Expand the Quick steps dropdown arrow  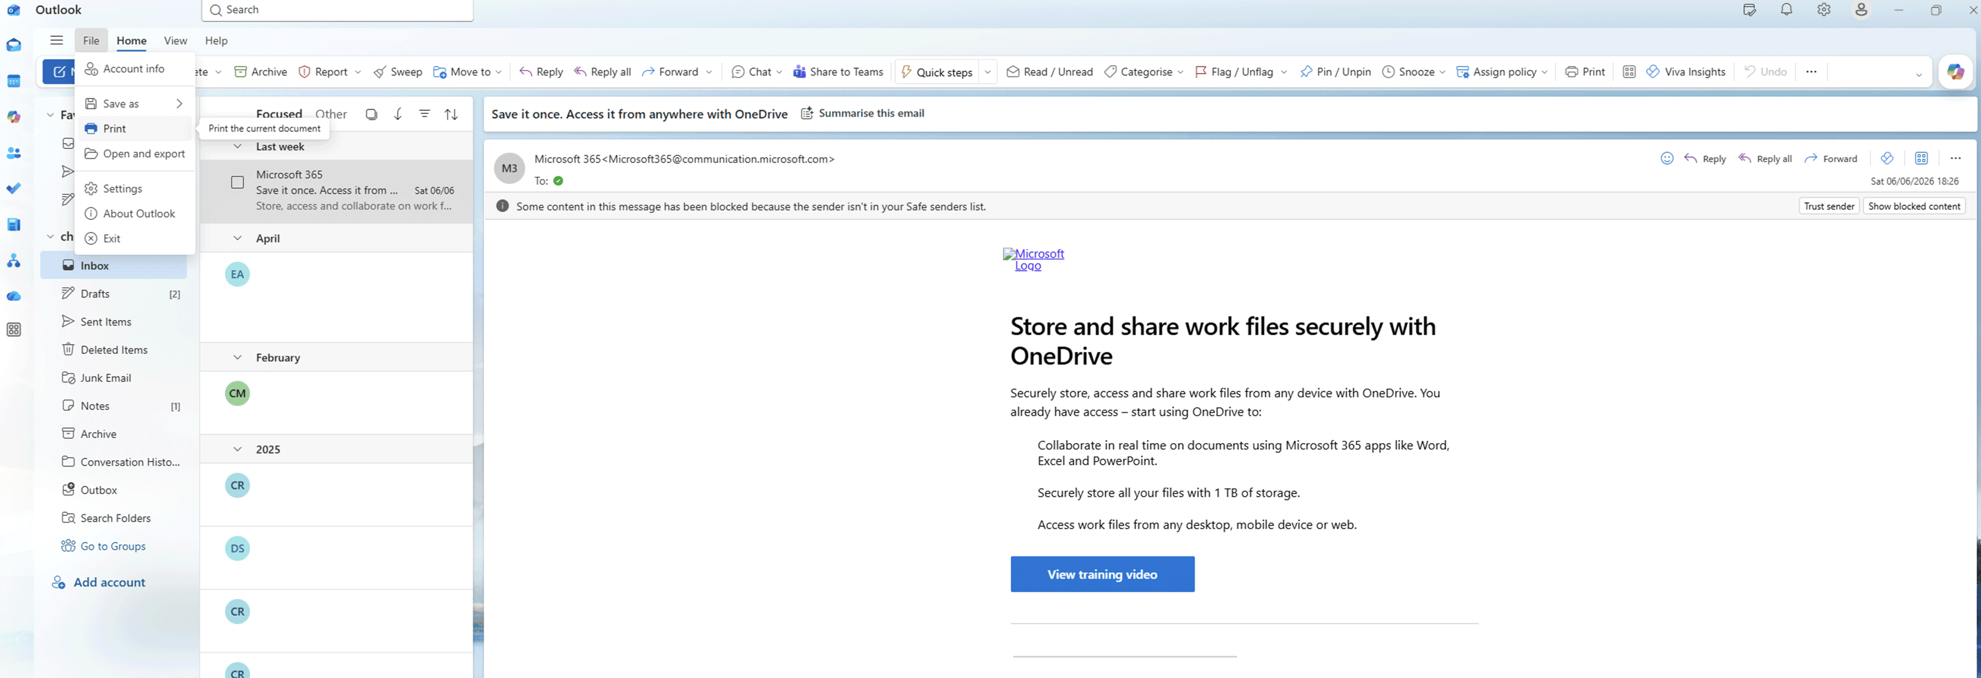tap(987, 72)
